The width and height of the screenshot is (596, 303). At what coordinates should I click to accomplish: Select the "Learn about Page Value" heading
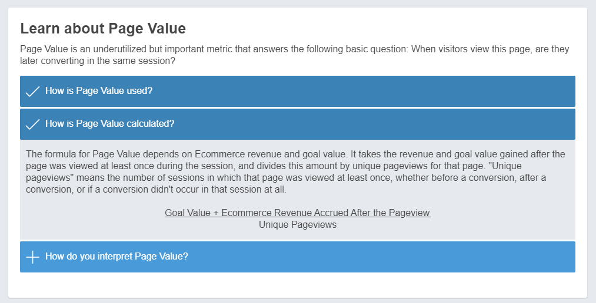[x=103, y=28]
